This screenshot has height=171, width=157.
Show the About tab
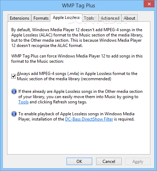point(130,18)
